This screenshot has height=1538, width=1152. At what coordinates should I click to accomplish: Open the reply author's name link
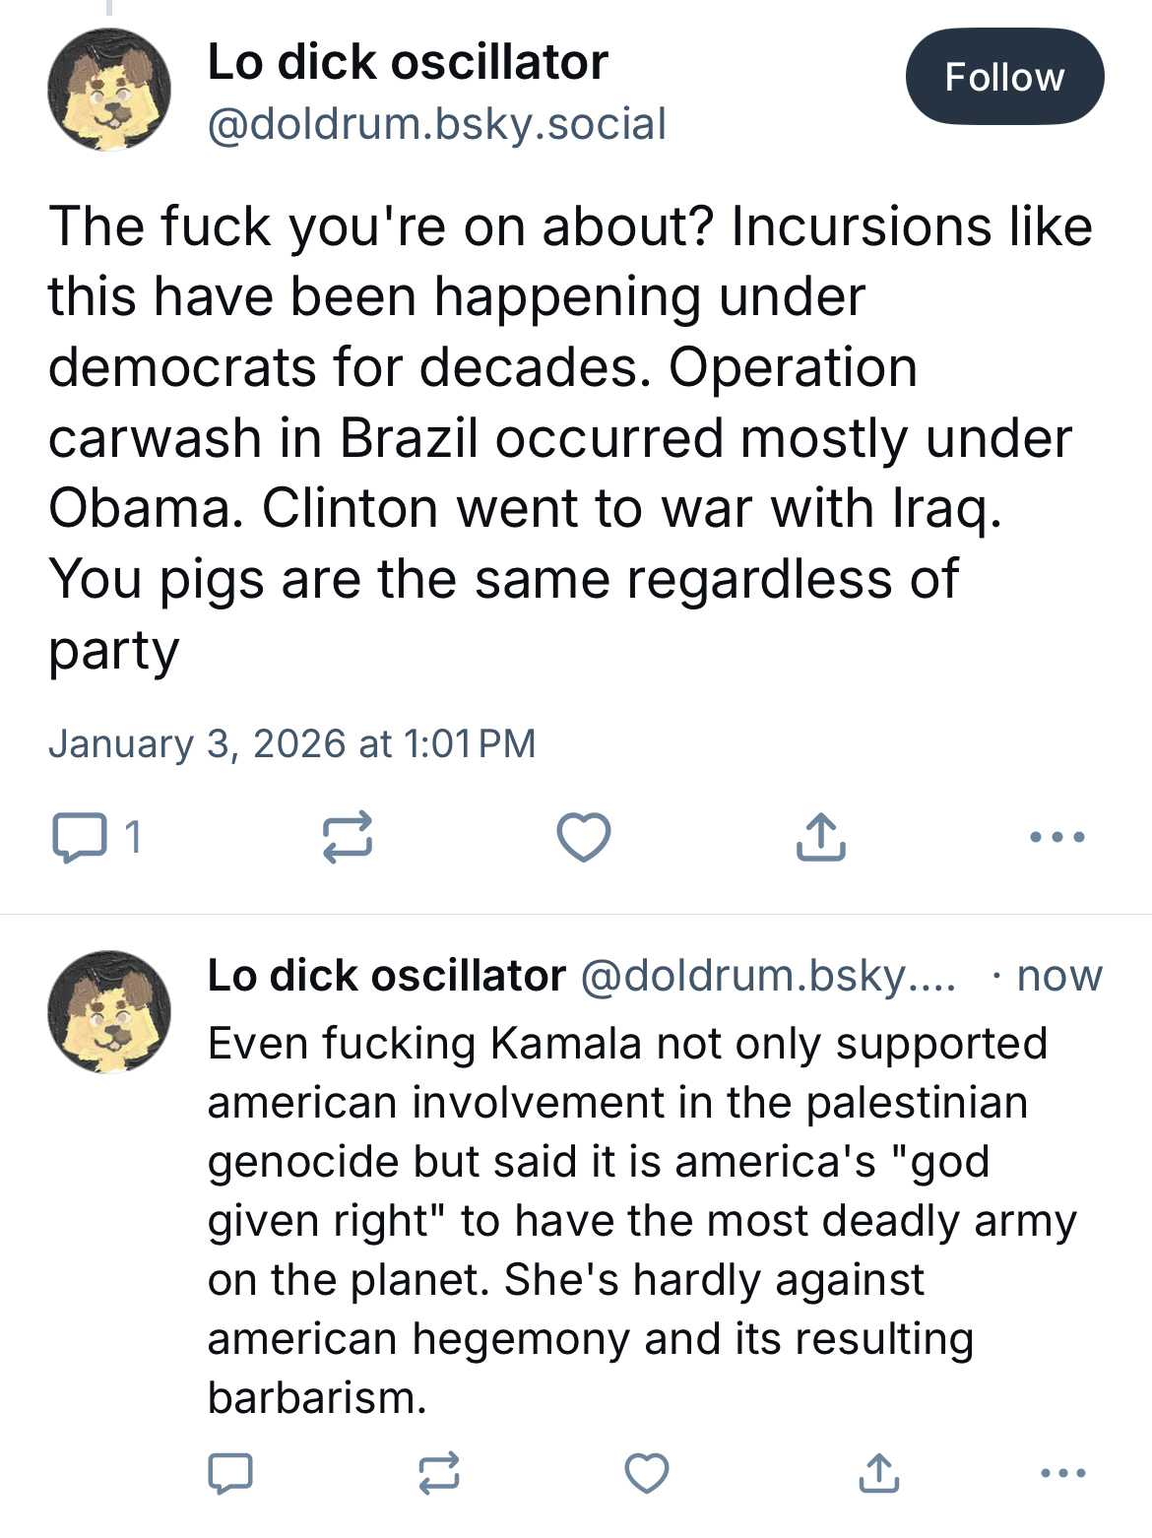pyautogui.click(x=386, y=976)
